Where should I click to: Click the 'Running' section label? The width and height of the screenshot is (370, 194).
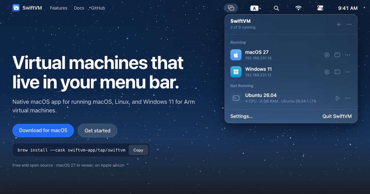click(238, 42)
